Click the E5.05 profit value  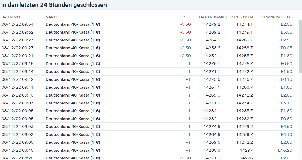pos(286,32)
